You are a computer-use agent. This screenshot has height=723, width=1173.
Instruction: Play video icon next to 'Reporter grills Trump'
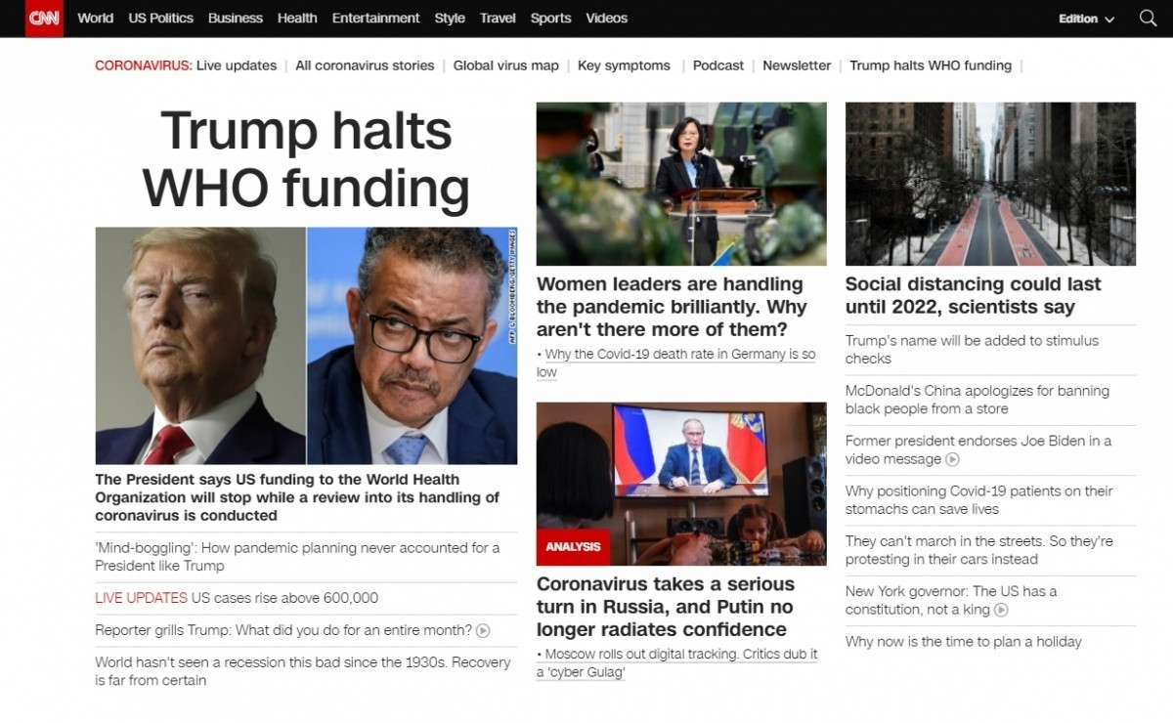[483, 631]
